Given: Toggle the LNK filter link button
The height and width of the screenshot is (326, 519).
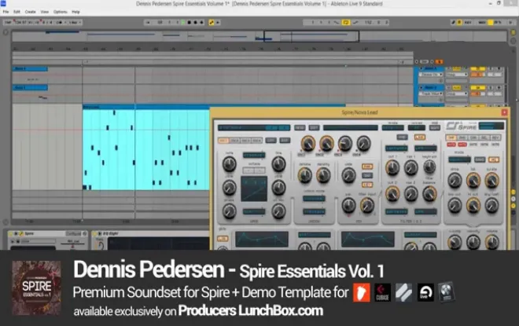Looking at the screenshot, I should [x=420, y=137].
